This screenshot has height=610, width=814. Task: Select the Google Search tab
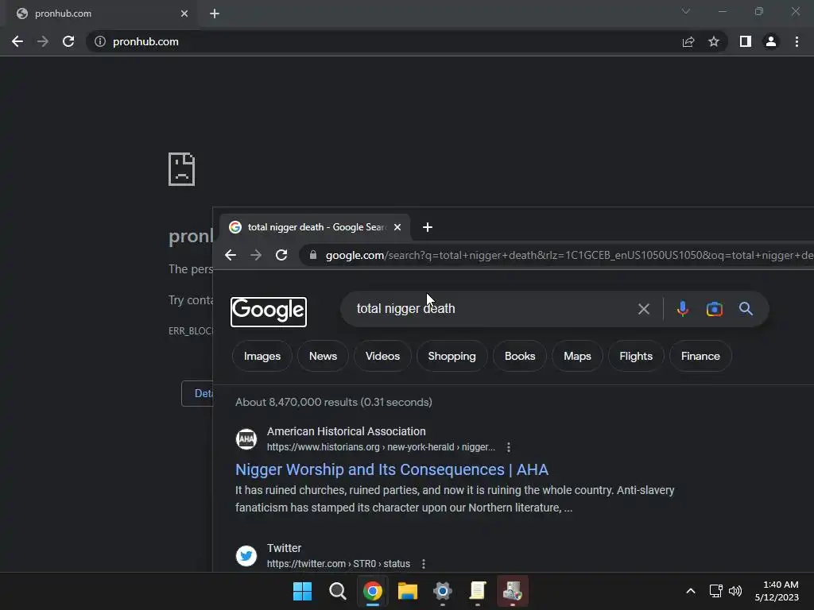click(315, 227)
